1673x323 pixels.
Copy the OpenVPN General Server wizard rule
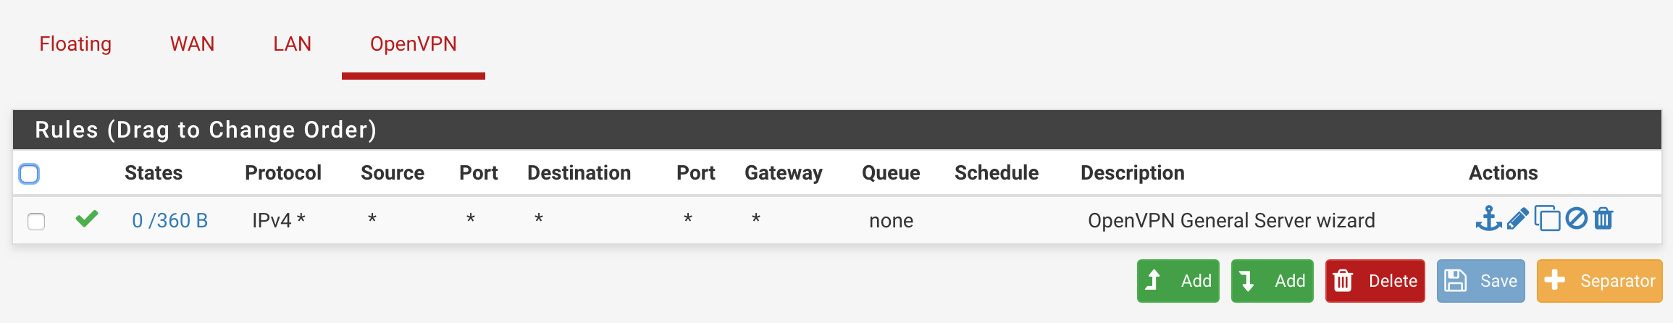(1547, 219)
